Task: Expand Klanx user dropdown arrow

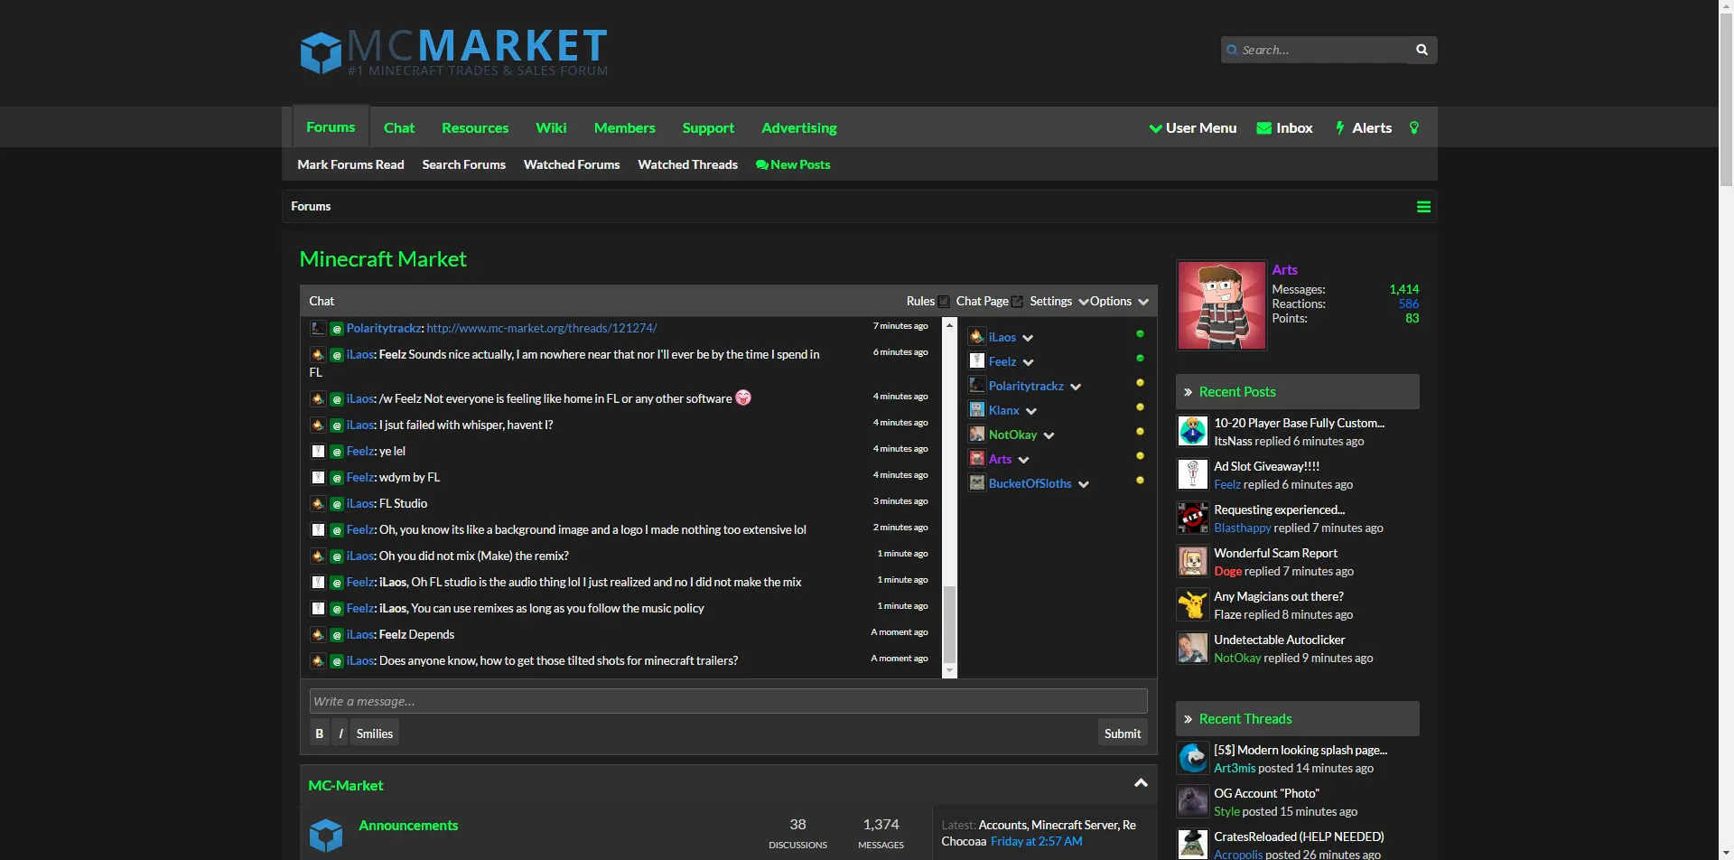Action: pyautogui.click(x=1031, y=411)
